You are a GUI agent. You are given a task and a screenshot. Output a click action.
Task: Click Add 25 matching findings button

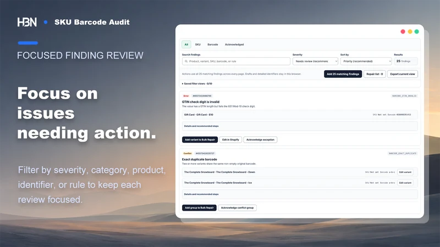tap(343, 74)
